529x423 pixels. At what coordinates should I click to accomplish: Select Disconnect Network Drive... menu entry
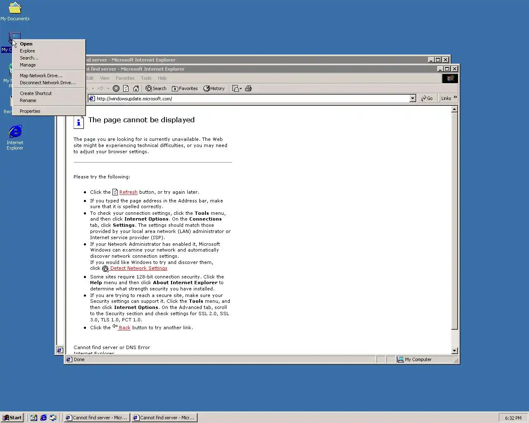click(49, 83)
